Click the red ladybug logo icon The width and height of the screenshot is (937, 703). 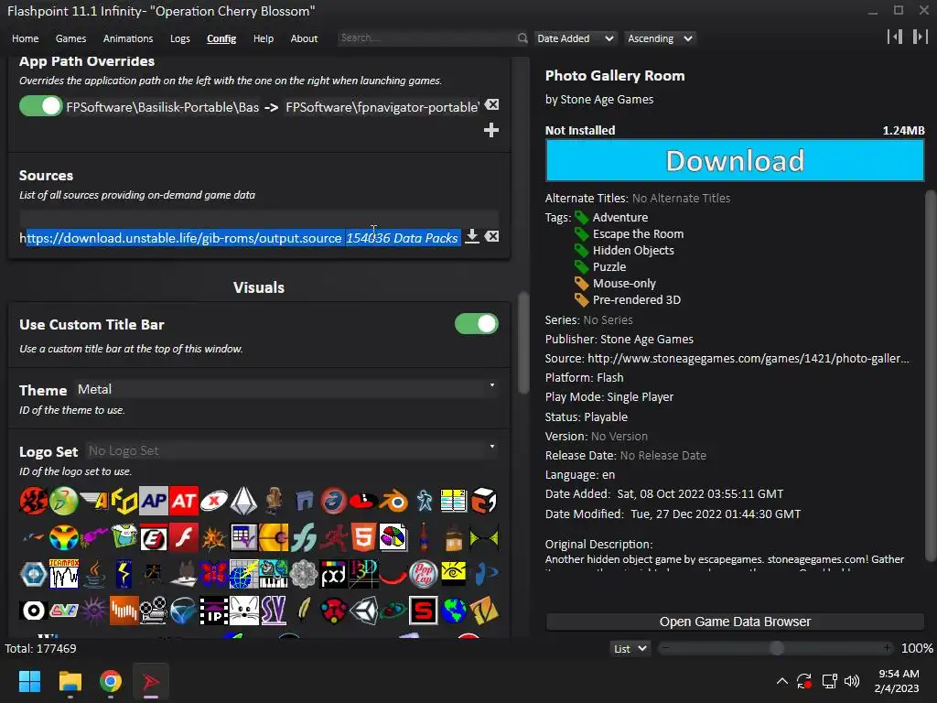click(x=333, y=611)
